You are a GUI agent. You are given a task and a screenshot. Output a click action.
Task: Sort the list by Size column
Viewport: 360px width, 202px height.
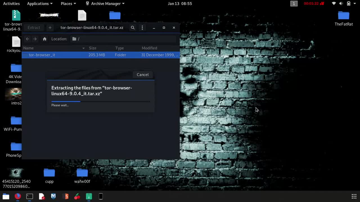click(100, 48)
